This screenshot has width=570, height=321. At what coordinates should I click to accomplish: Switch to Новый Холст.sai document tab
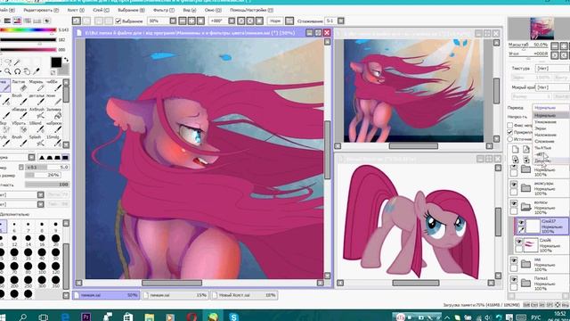[244, 295]
